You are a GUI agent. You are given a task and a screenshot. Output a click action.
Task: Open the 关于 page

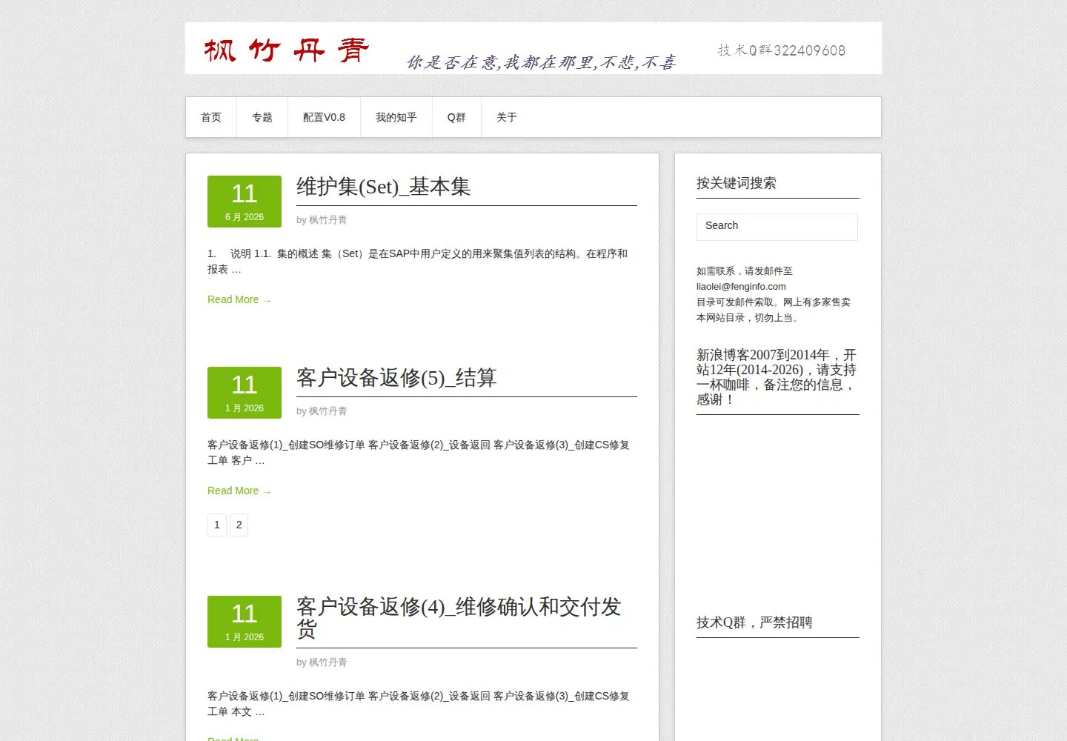pyautogui.click(x=507, y=117)
